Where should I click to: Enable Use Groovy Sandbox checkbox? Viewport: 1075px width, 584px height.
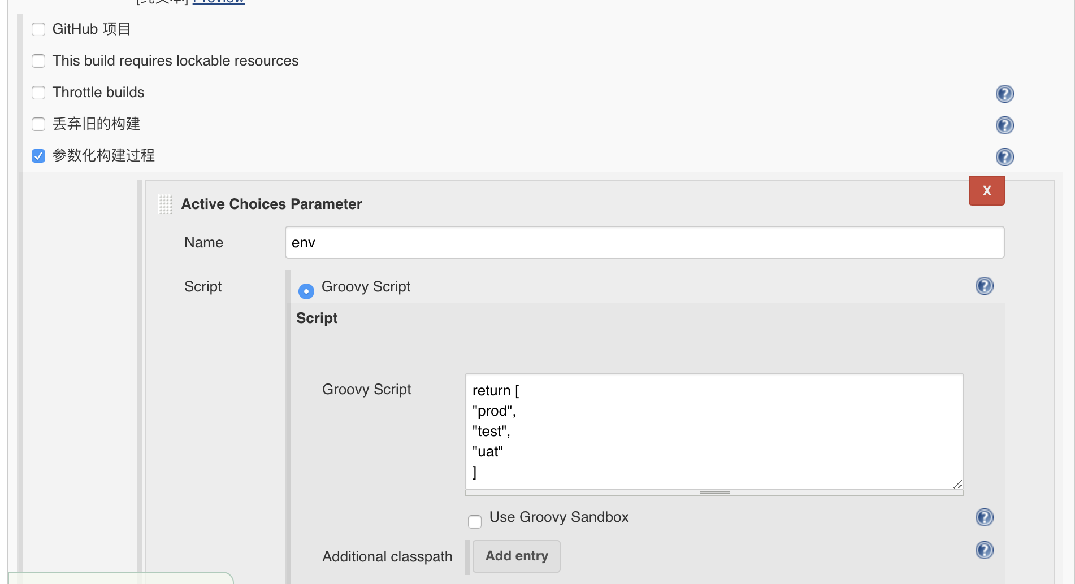pos(475,521)
